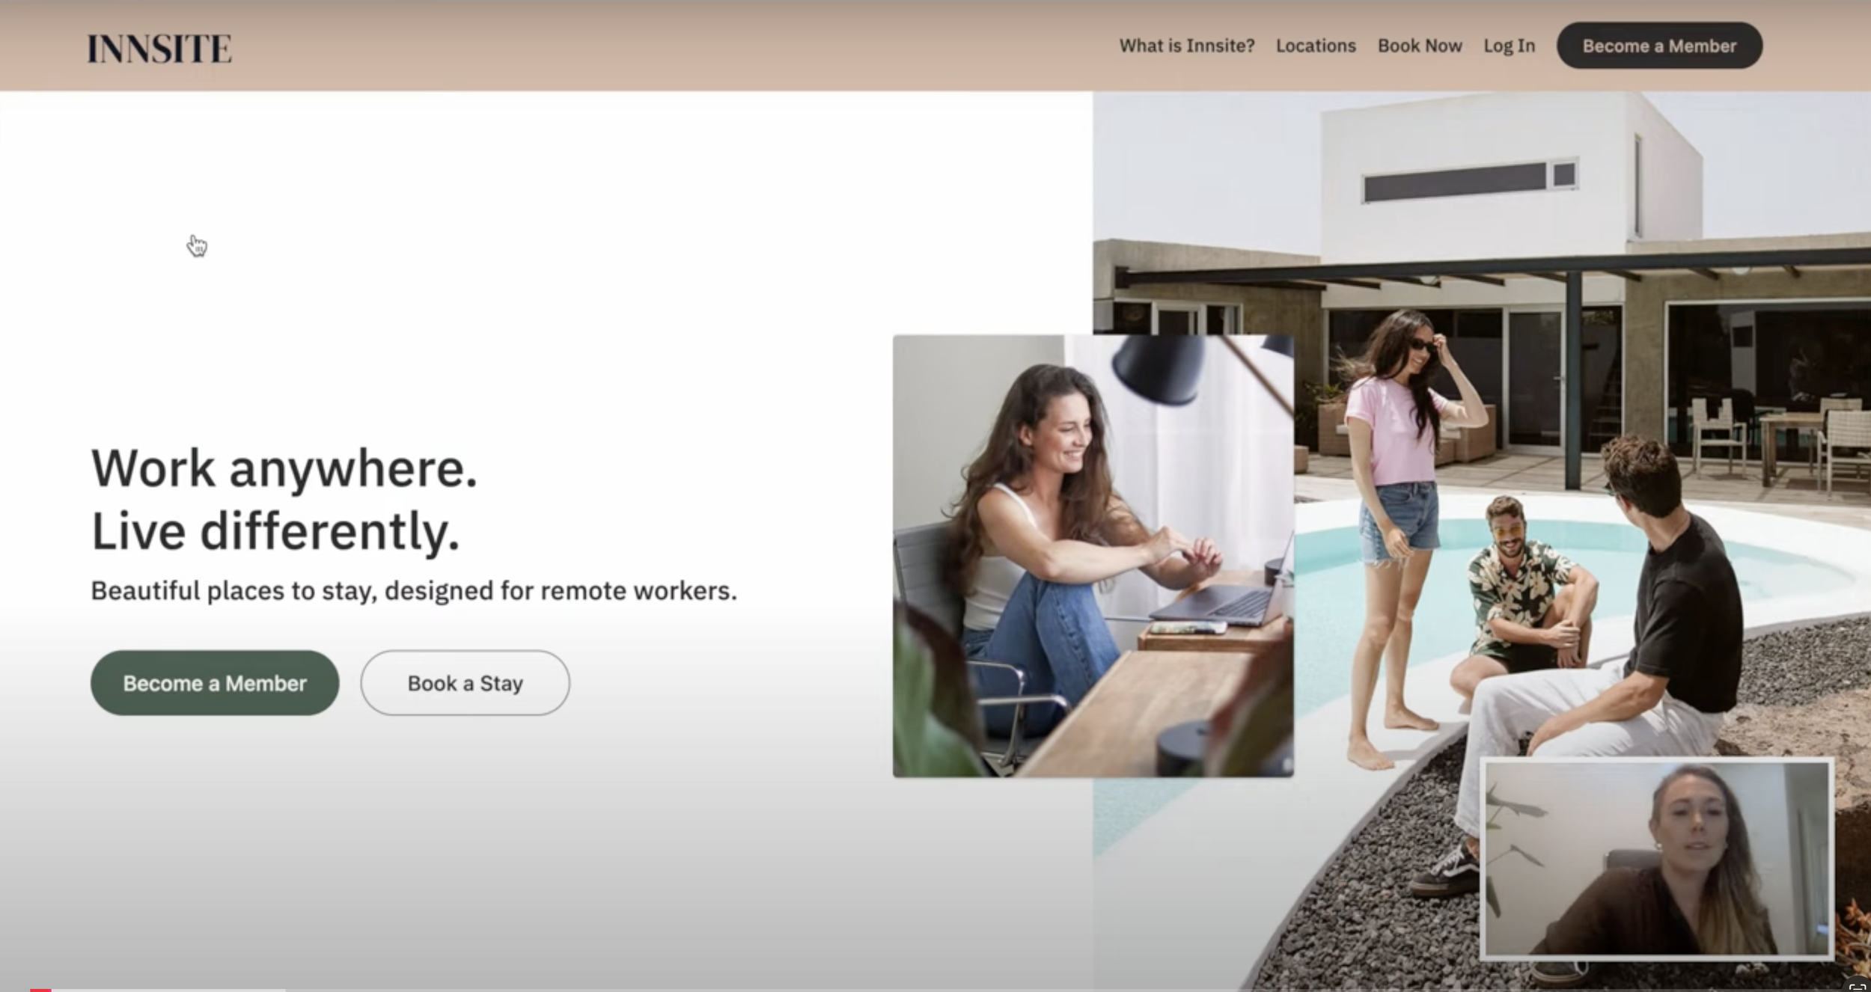The height and width of the screenshot is (992, 1871).
Task: Select Book Now in the header
Action: pyautogui.click(x=1419, y=46)
